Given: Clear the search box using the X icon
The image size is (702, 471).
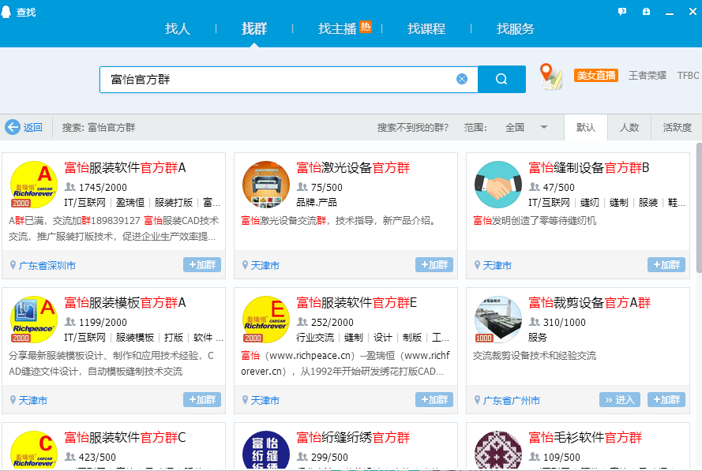Looking at the screenshot, I should pos(462,78).
